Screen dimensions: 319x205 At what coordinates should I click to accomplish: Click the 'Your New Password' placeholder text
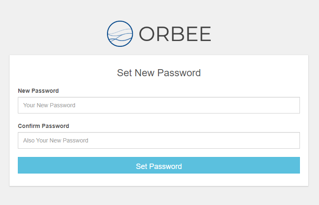coord(49,105)
